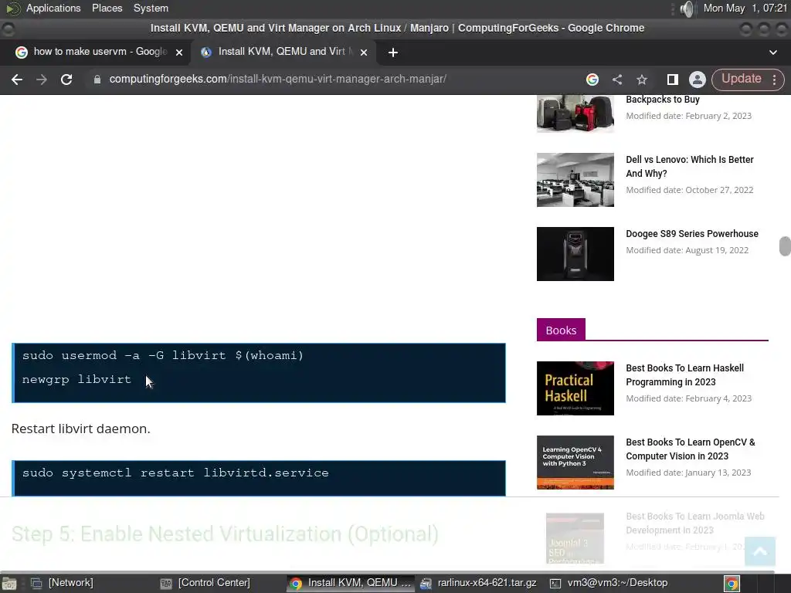Click the Doogee S89 thumbnail image
The height and width of the screenshot is (593, 791).
point(575,253)
